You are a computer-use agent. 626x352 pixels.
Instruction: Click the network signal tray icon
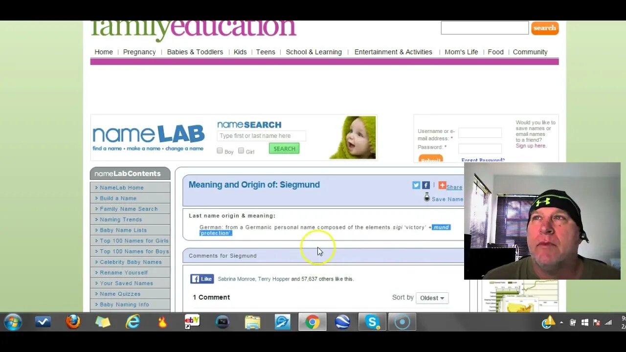pyautogui.click(x=608, y=323)
